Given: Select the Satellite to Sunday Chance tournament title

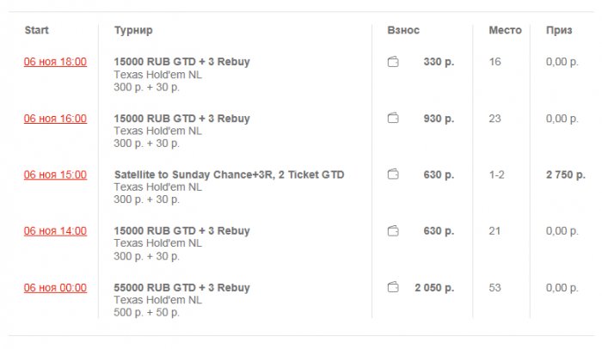Looking at the screenshot, I should (229, 174).
